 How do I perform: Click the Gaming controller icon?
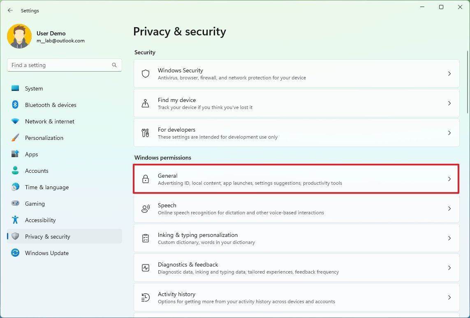coord(15,204)
